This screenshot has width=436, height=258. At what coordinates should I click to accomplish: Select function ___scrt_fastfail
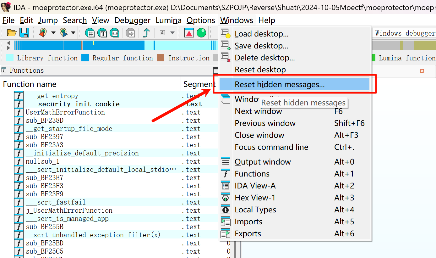(56, 202)
